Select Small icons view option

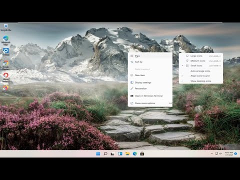tap(201, 65)
